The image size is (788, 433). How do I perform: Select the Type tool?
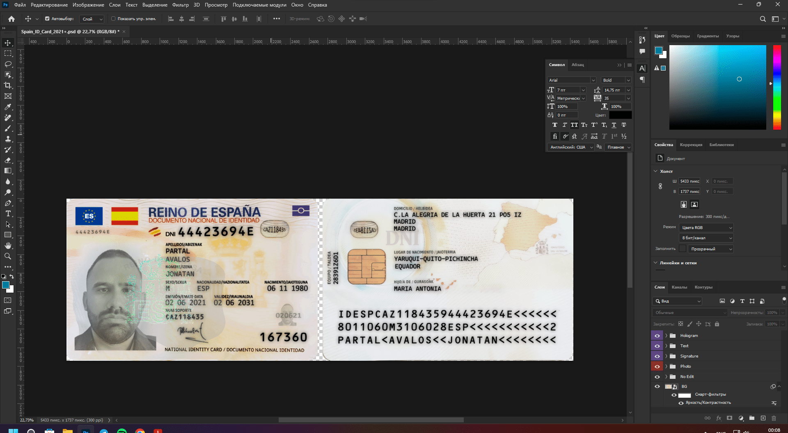point(8,214)
